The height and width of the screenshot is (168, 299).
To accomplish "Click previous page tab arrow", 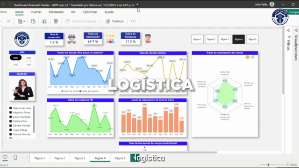I will (22, 158).
